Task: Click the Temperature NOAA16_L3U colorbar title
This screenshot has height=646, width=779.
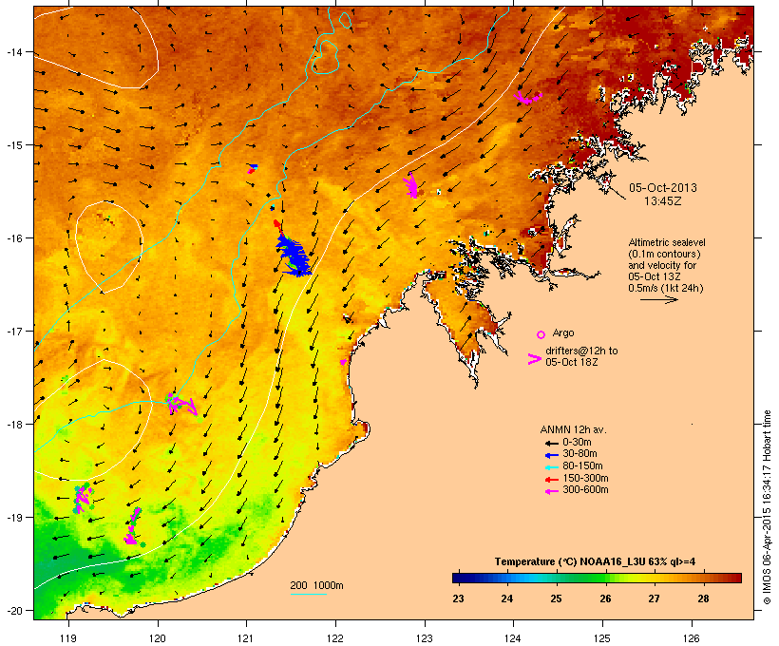Action: tap(595, 562)
